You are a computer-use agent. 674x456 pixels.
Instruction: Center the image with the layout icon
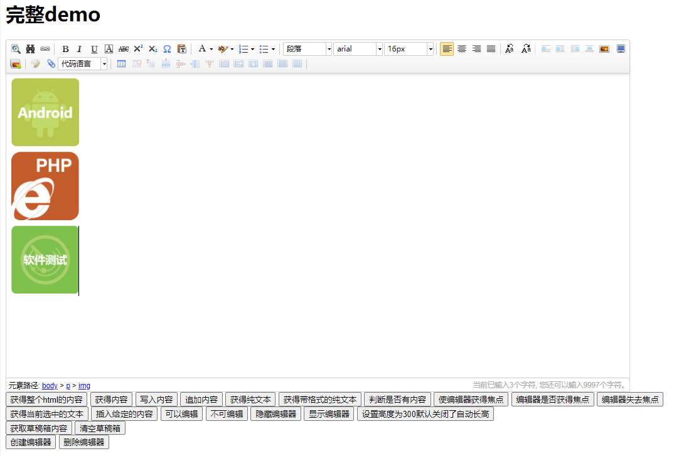[589, 49]
